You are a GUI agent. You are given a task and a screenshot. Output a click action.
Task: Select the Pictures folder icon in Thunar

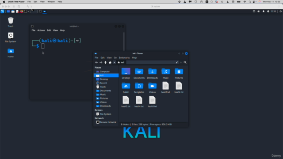[x=179, y=72]
